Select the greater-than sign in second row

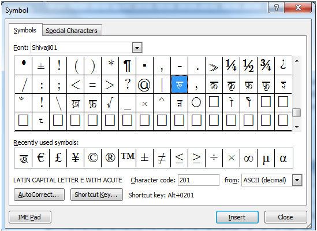(x=110, y=85)
